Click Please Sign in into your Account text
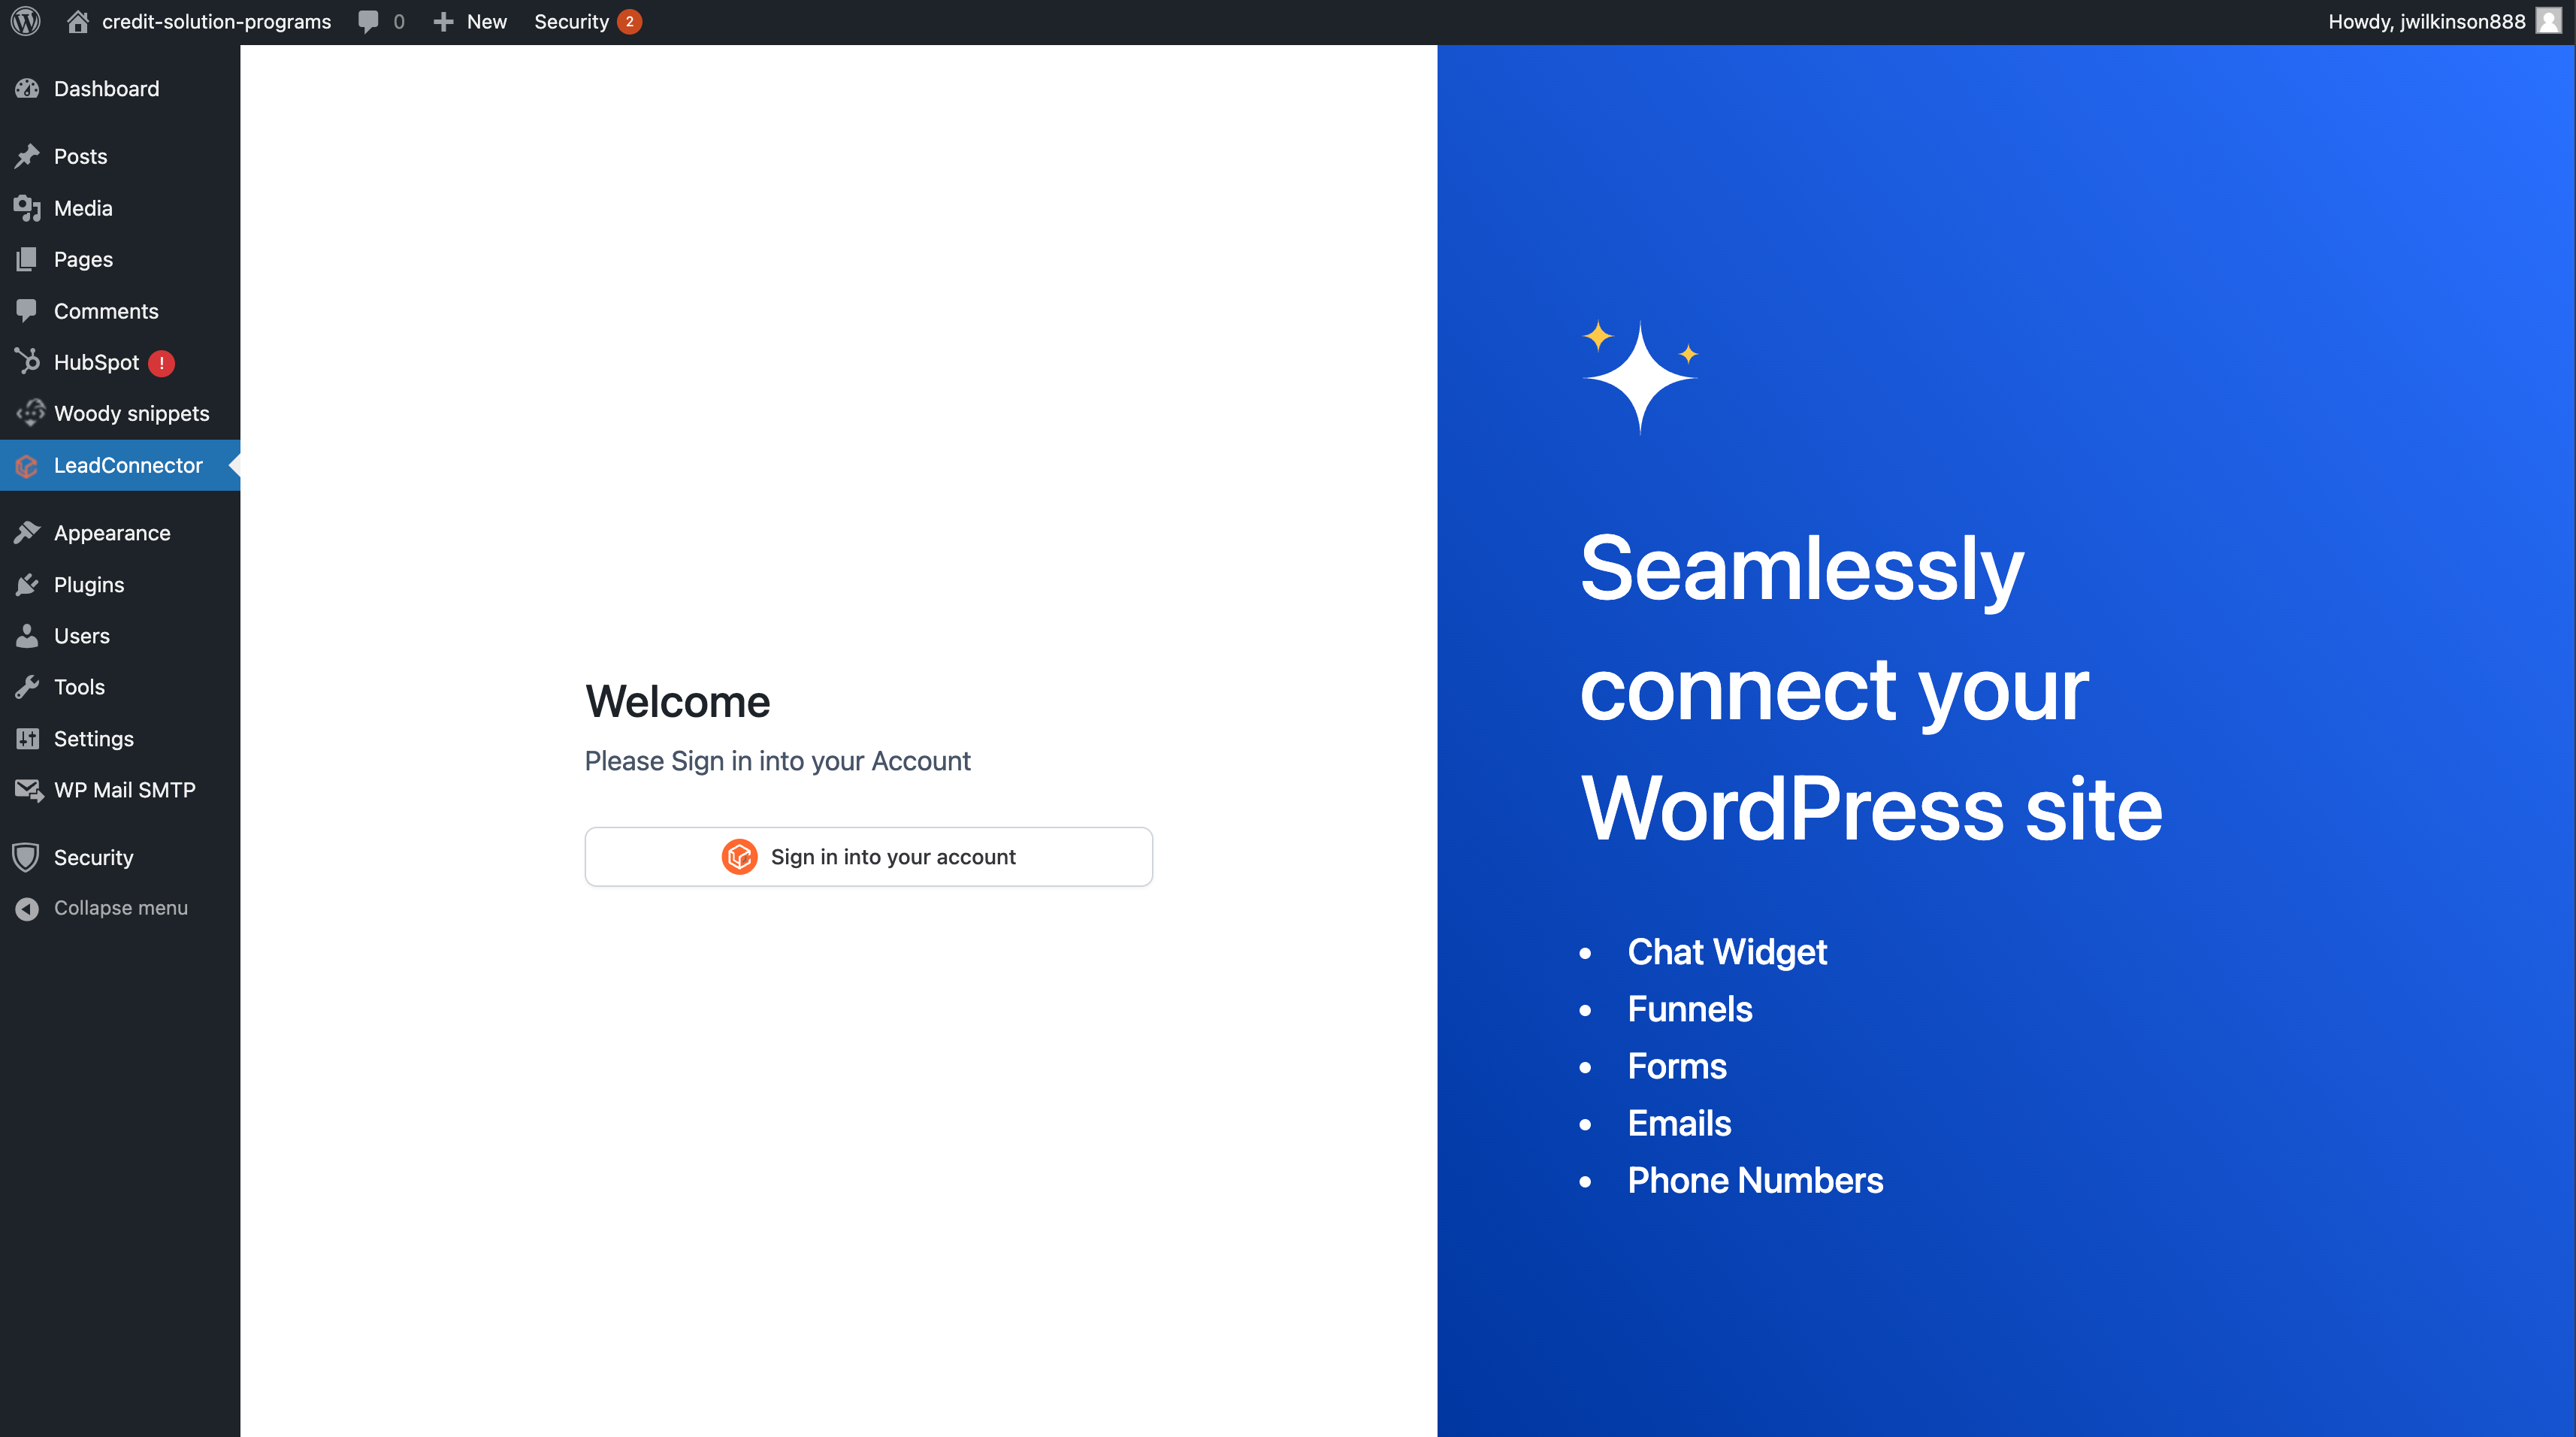This screenshot has width=2576, height=1437. pos(777,762)
